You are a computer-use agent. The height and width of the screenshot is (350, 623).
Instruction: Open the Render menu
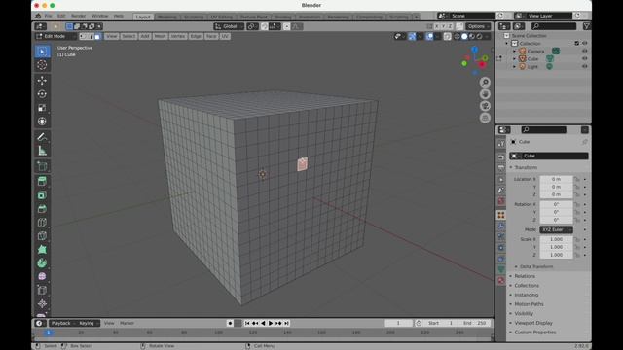pyautogui.click(x=78, y=16)
